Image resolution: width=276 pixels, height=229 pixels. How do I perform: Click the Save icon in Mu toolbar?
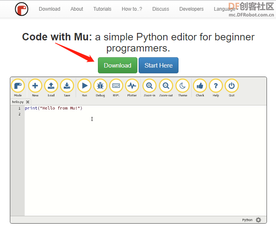[67, 86]
